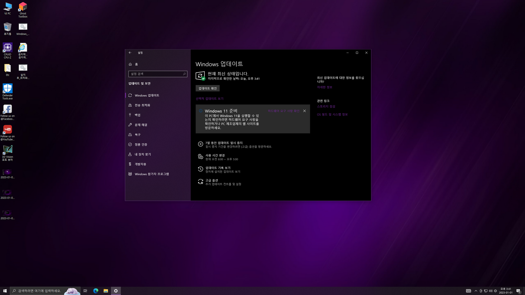
Task: Open File Explorer from taskbar
Action: (106, 291)
